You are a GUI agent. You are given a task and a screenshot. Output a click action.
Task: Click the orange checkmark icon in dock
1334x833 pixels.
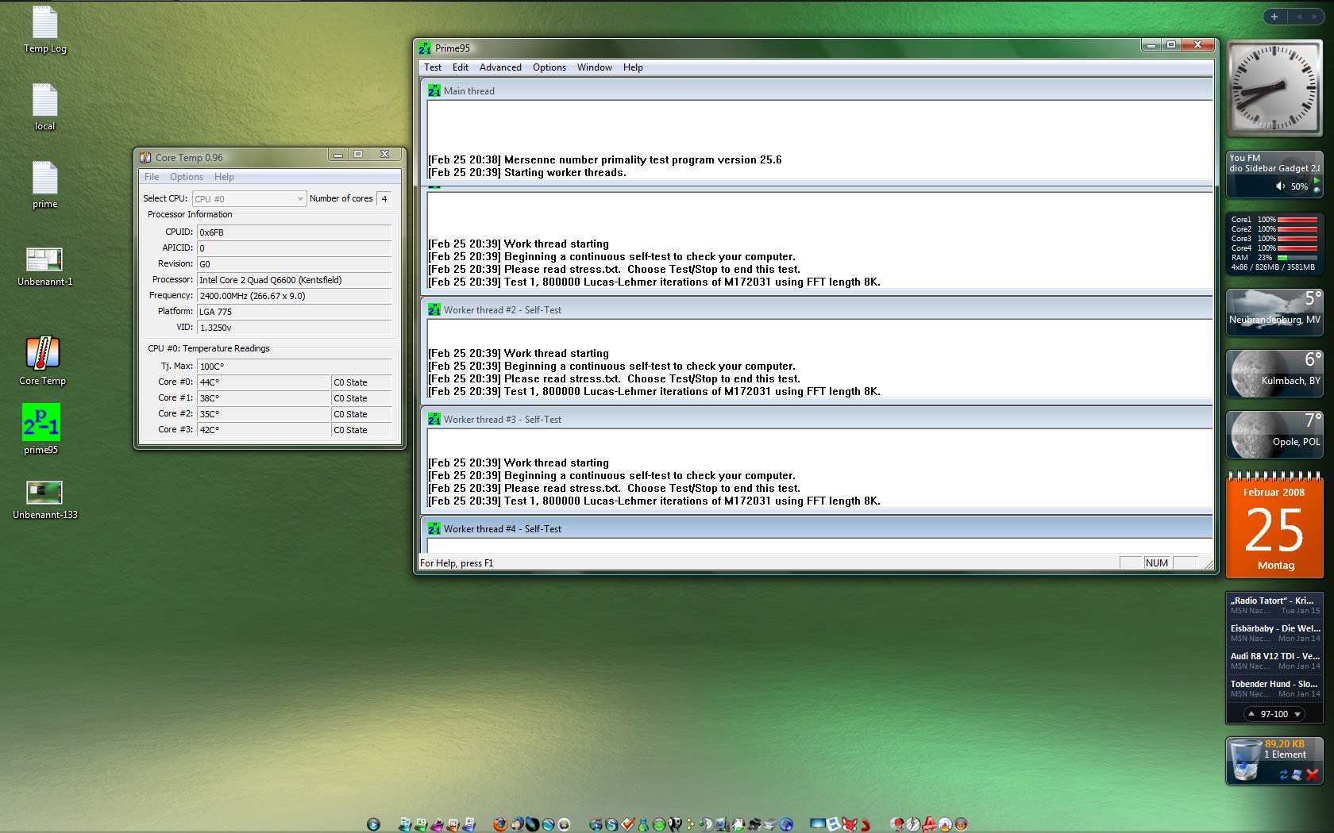pos(627,824)
